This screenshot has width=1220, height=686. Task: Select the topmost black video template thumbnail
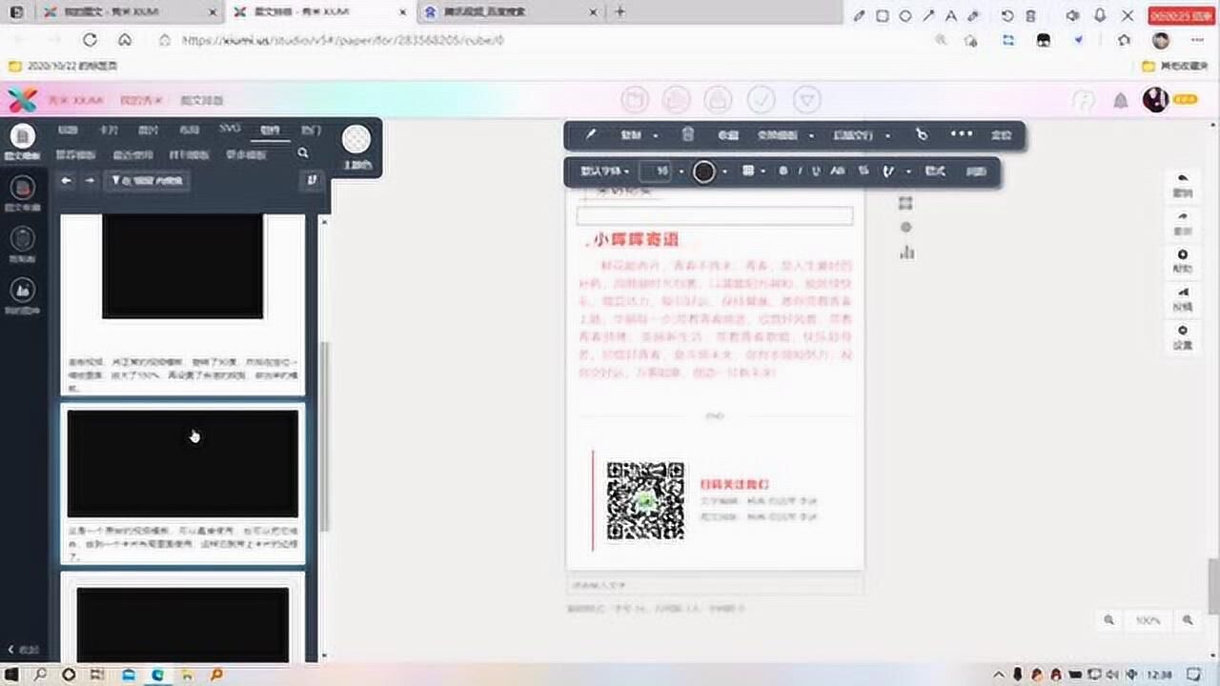click(x=182, y=266)
